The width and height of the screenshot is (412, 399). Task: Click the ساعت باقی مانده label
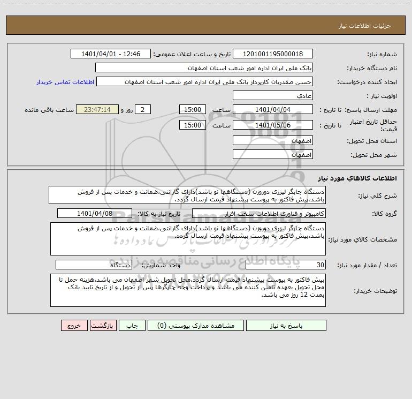click(49, 110)
